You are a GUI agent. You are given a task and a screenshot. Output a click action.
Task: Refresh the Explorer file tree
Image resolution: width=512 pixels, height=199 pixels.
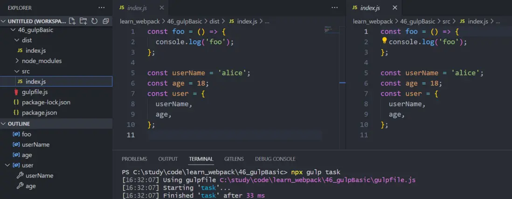click(94, 21)
